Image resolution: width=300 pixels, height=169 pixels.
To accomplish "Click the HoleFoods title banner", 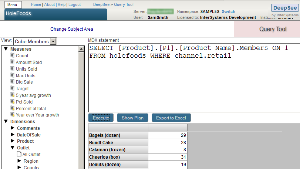I will tap(56, 14).
